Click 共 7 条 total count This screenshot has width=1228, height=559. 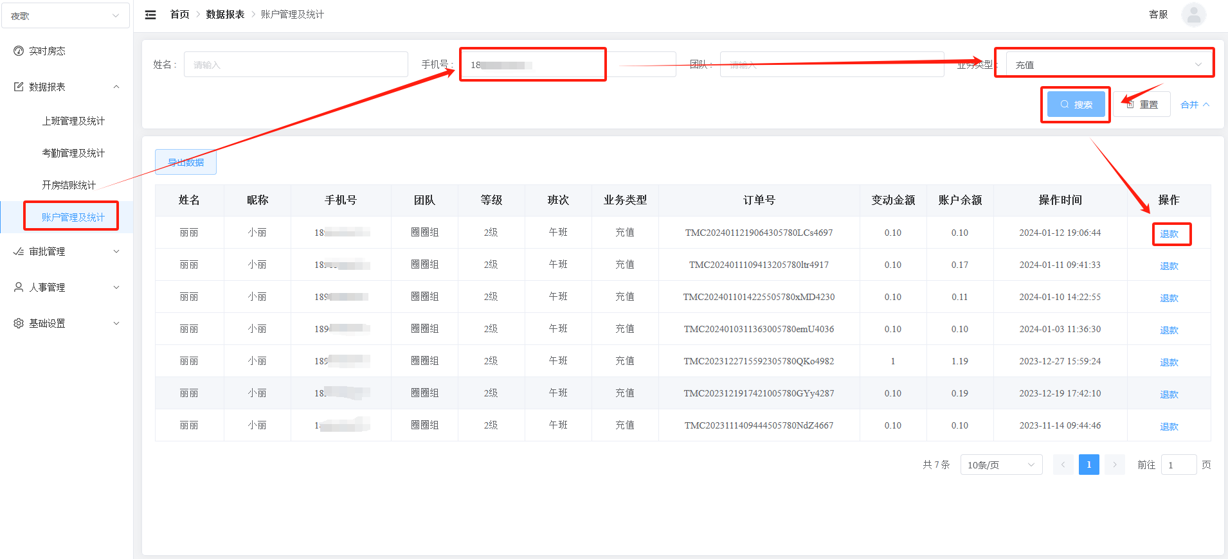936,465
